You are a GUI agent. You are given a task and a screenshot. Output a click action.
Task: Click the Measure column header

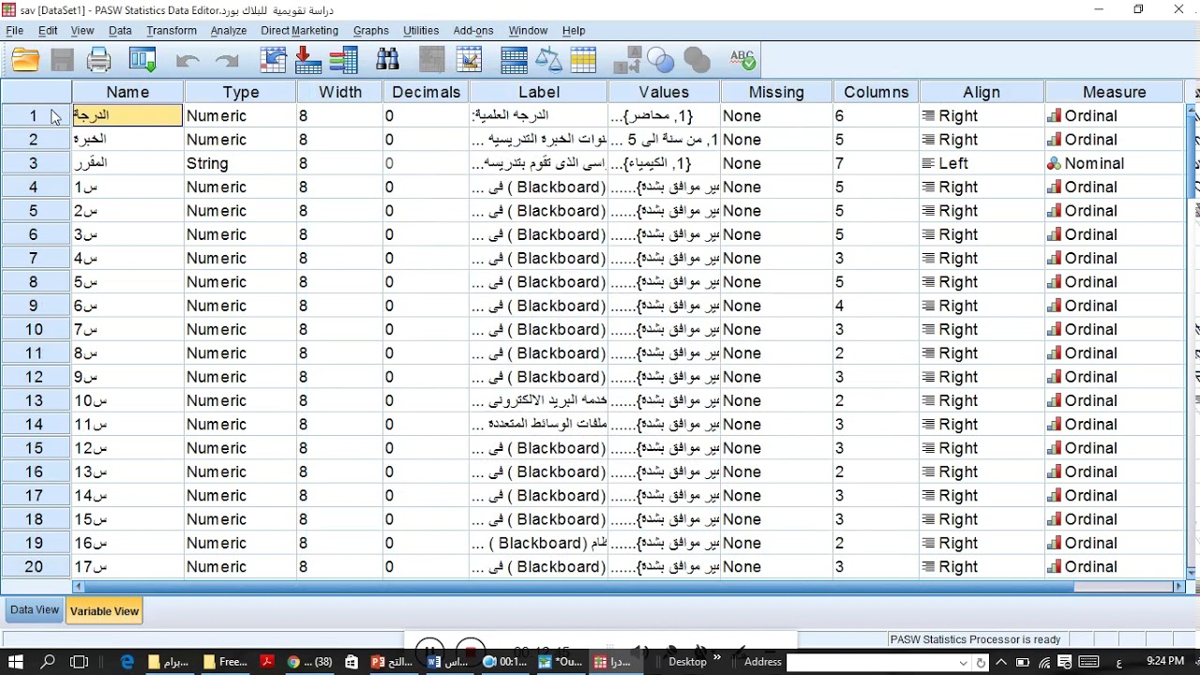pyautogui.click(x=1114, y=92)
